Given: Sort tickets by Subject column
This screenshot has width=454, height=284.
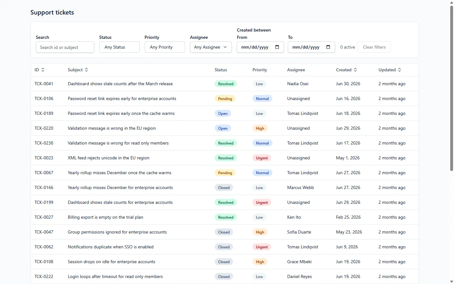Looking at the screenshot, I should pyautogui.click(x=78, y=70).
